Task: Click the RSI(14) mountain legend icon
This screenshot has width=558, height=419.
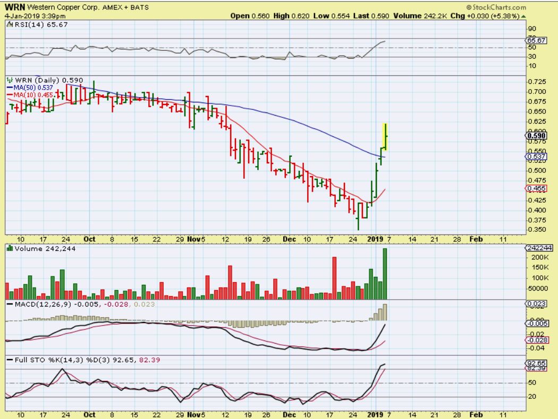Action: click(x=7, y=24)
